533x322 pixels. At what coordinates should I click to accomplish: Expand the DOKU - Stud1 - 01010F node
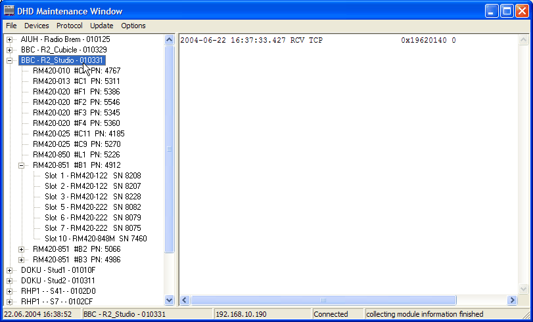[x=9, y=271]
